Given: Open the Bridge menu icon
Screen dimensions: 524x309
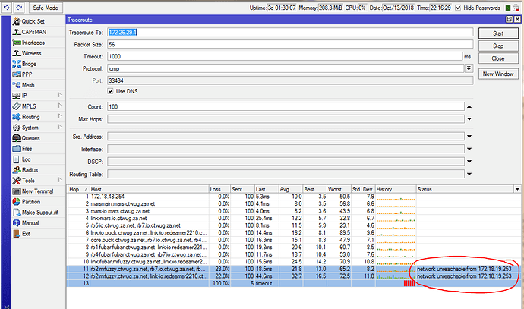Looking at the screenshot, I should (16, 64).
